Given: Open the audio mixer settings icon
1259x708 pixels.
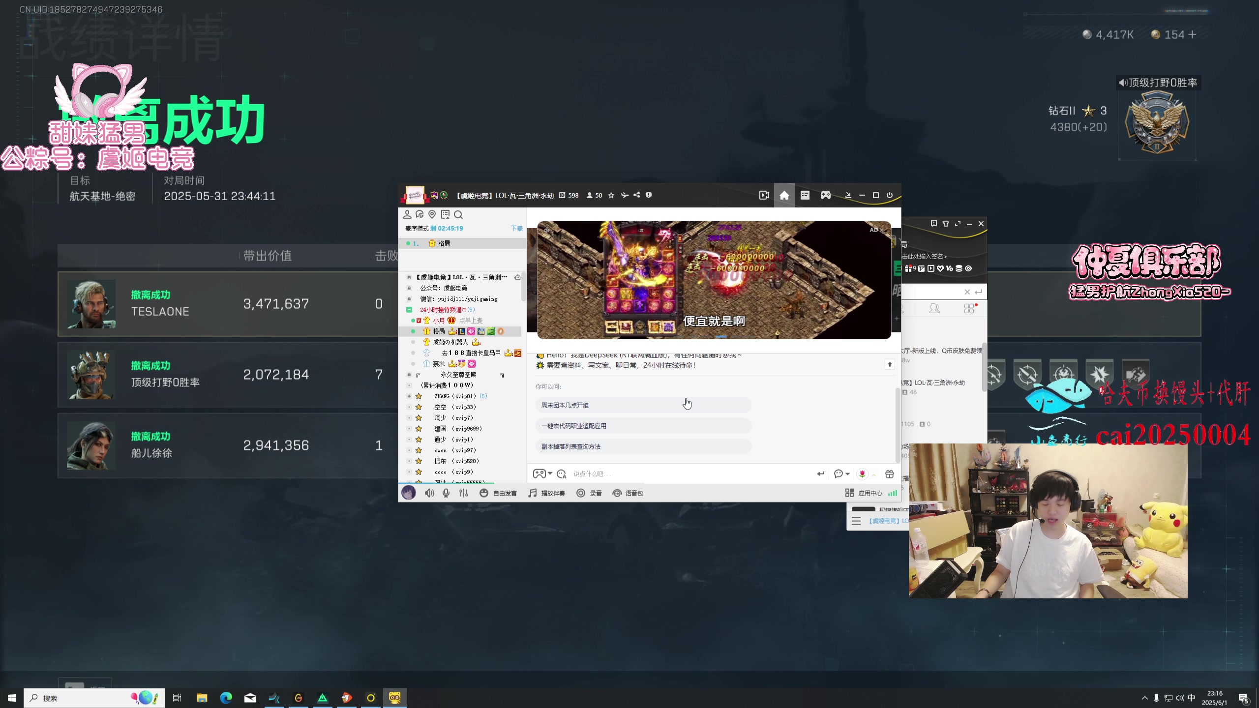Looking at the screenshot, I should [464, 493].
